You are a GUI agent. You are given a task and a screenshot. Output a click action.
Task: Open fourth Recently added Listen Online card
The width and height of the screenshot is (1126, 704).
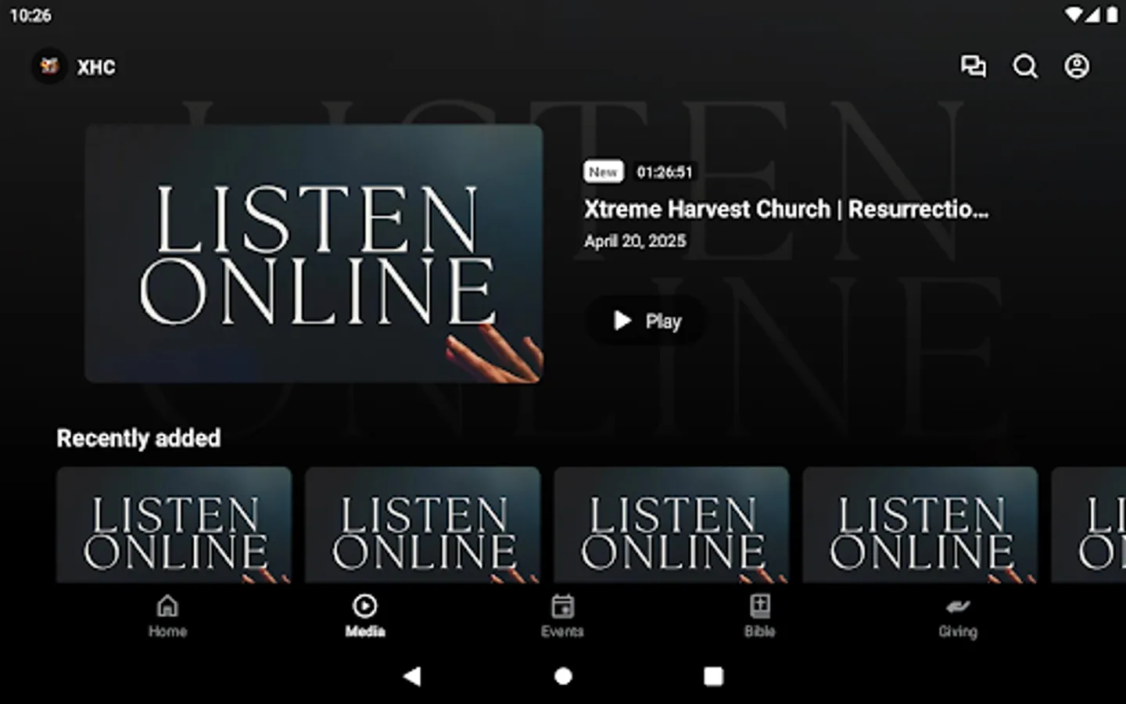(920, 525)
